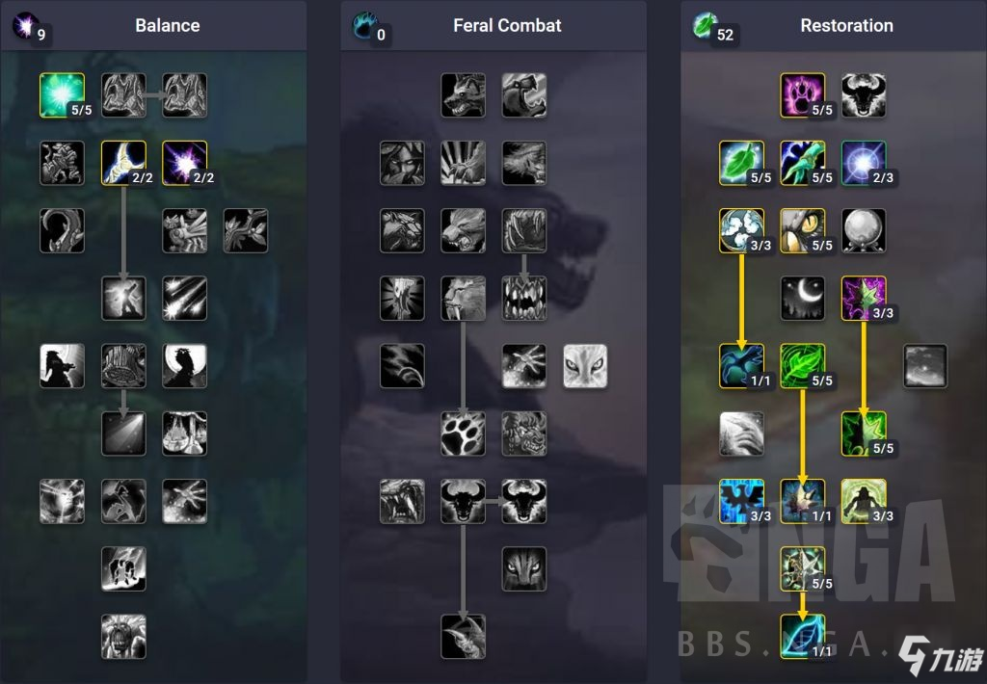Click the Tranquil Spirit crescent moon icon
This screenshot has height=684, width=987.
803,299
